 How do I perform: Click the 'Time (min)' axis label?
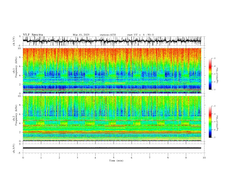(116, 161)
